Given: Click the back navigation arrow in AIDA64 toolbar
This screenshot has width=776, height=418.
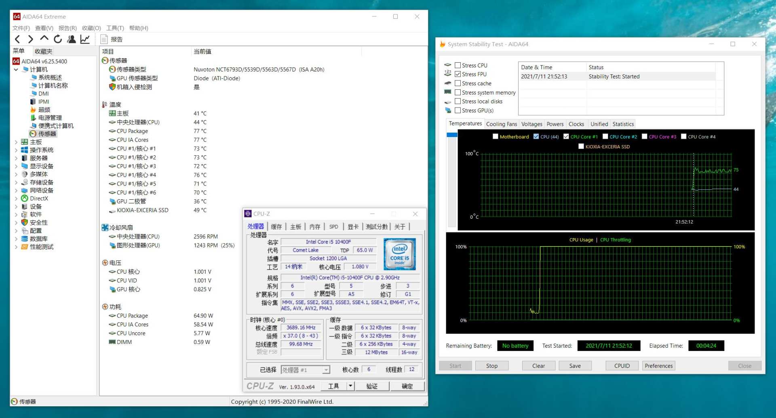Looking at the screenshot, I should tap(17, 39).
